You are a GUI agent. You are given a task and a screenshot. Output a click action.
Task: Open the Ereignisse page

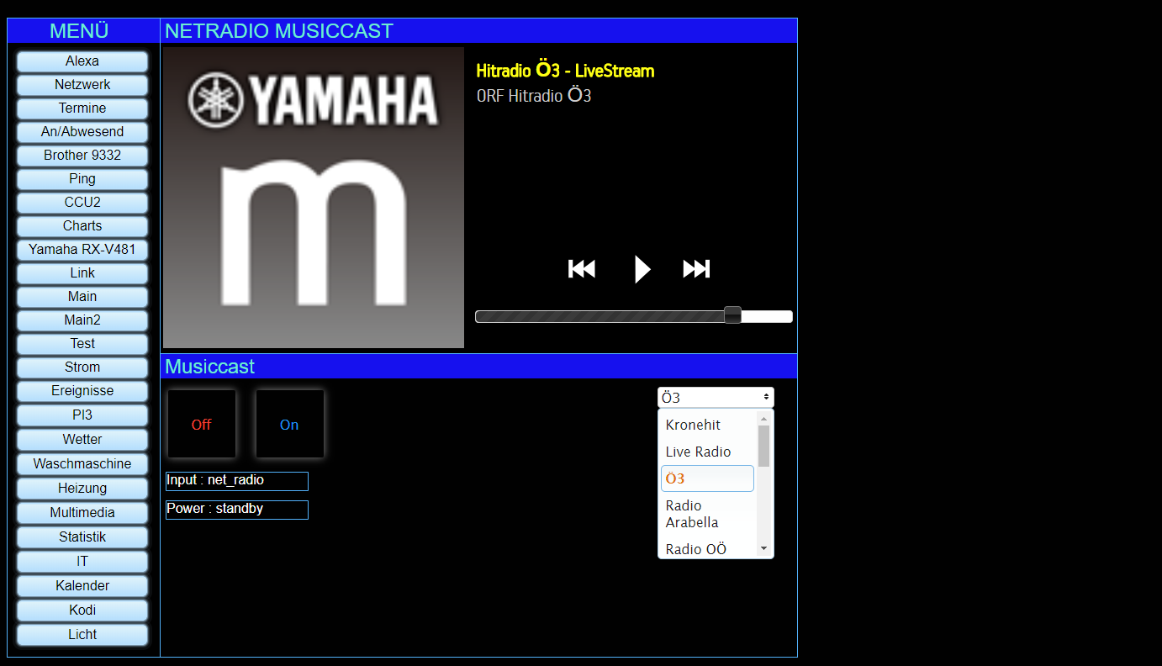coord(82,391)
